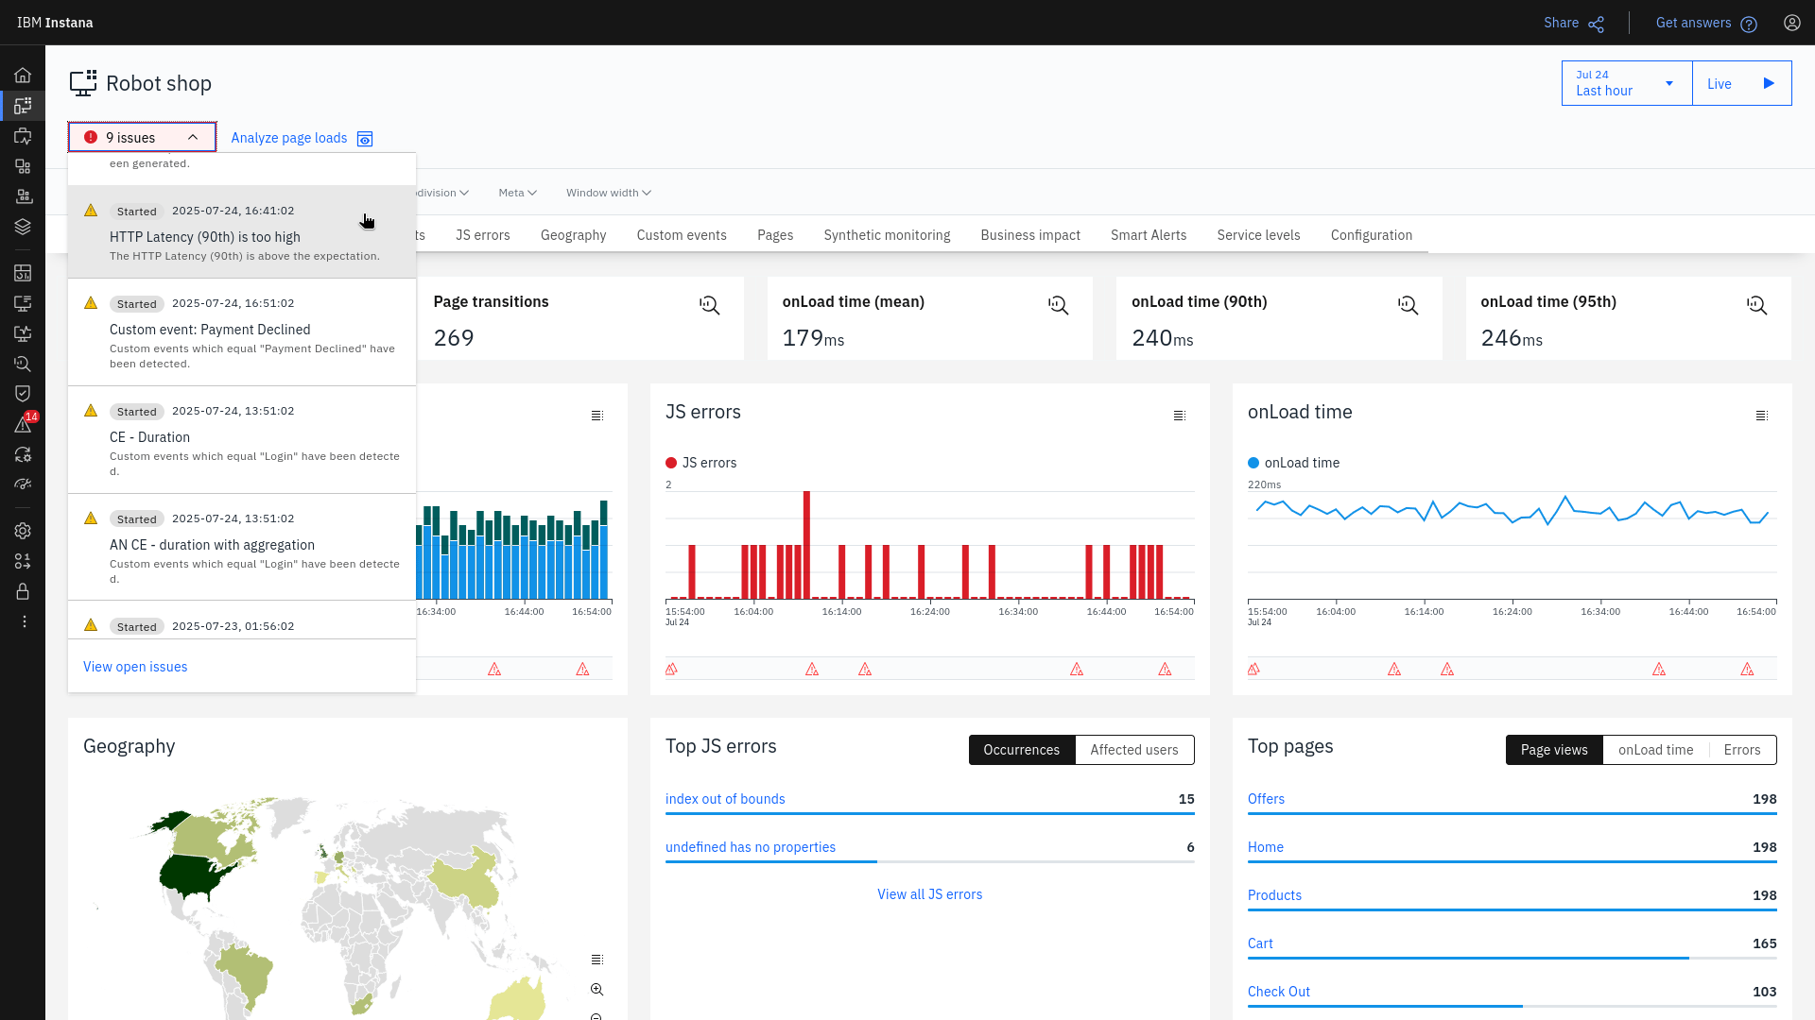Viewport: 1815px width, 1020px height.
Task: Switch to the Geography tab
Action: [573, 235]
